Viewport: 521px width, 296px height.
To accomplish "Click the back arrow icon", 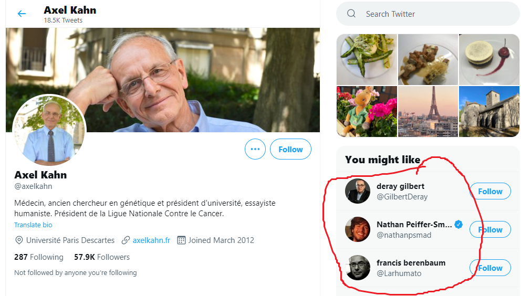I will pos(22,14).
